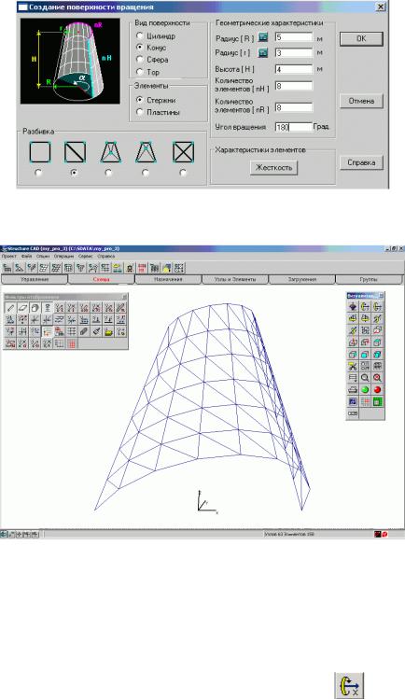Image resolution: width=405 pixels, height=699 pixels.
Task: Click the blue picture icon in Визуализация
Action: click(353, 402)
